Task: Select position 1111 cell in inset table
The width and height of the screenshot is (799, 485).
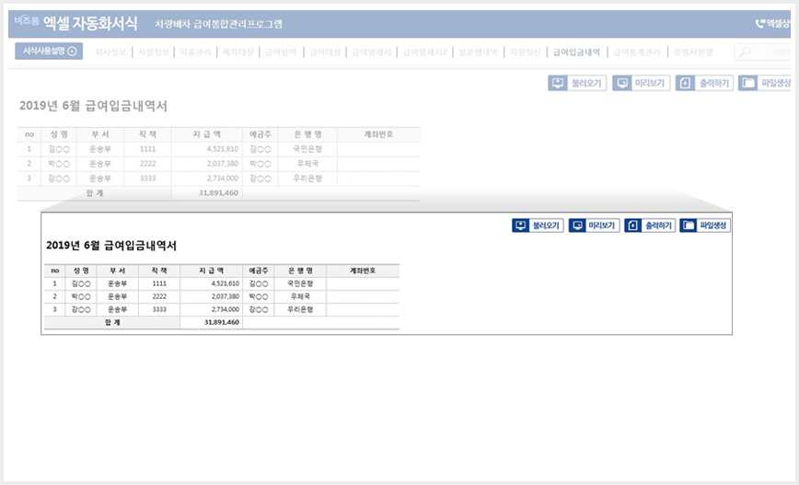Action: pos(159,283)
